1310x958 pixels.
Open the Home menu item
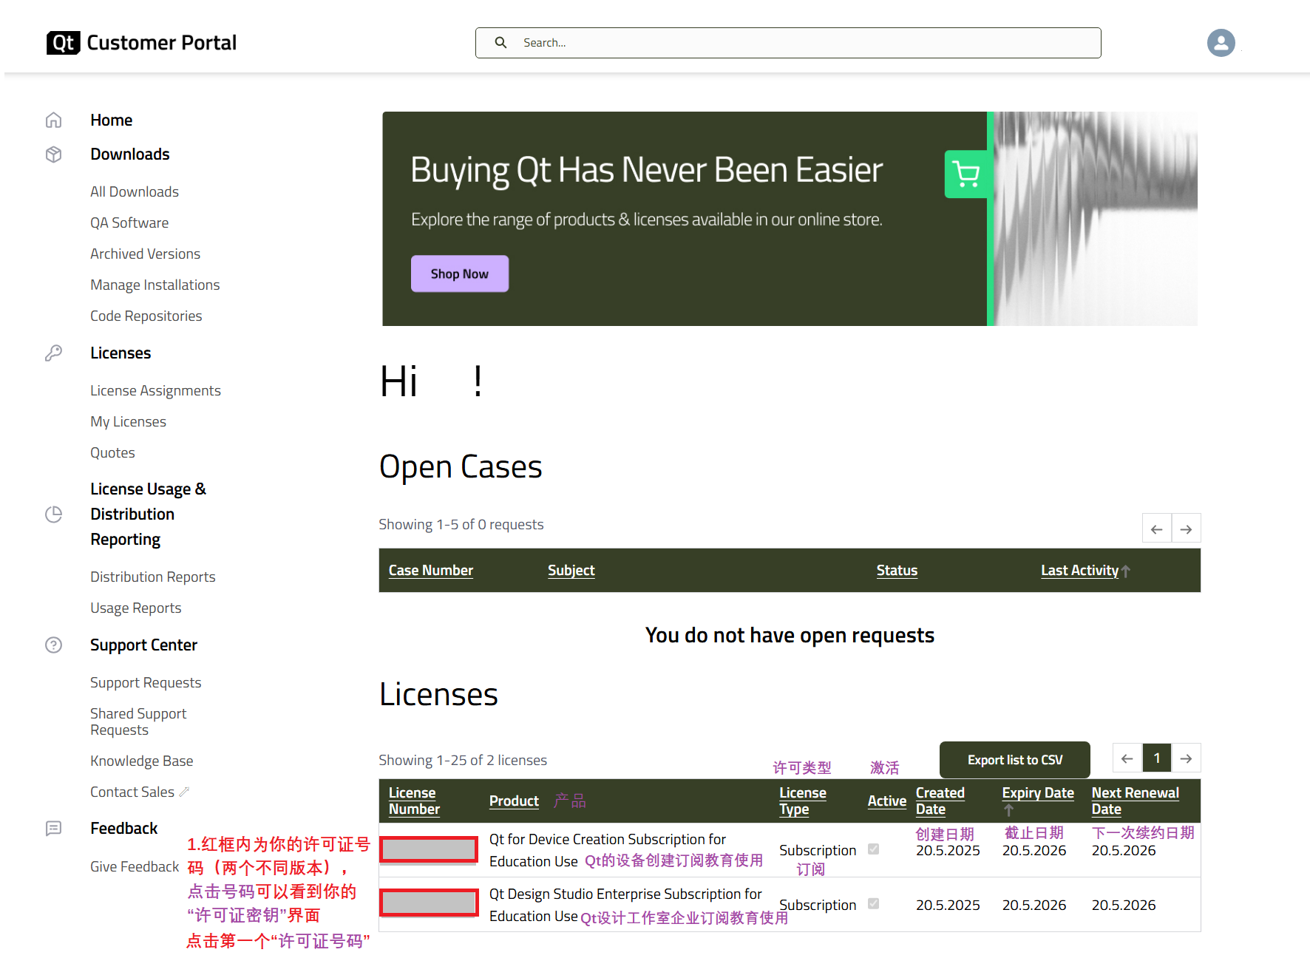tap(111, 120)
